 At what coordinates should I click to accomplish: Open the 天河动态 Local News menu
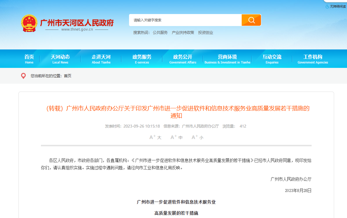60,59
